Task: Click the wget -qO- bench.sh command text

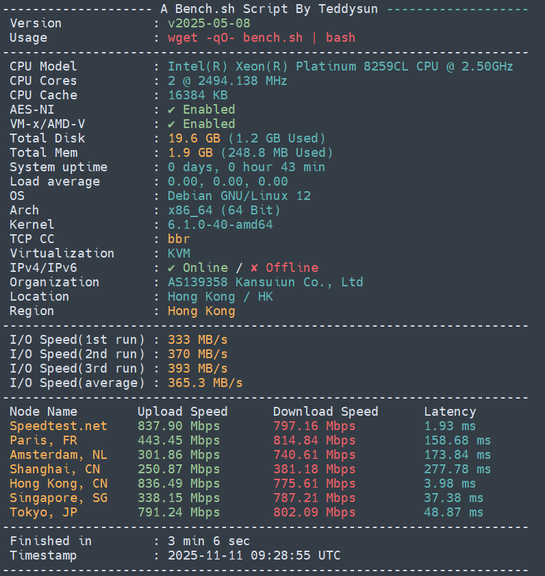Action: pos(262,38)
